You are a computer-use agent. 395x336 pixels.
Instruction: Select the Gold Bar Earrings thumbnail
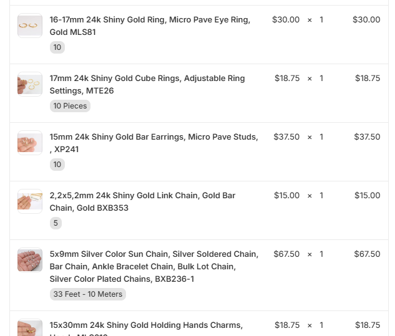pos(30,143)
